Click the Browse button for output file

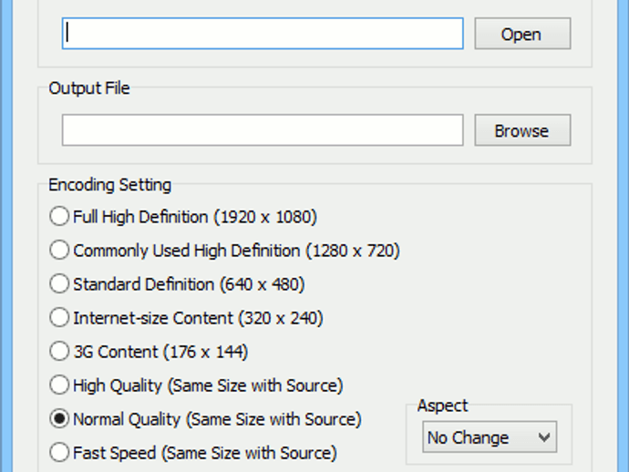[x=521, y=131]
